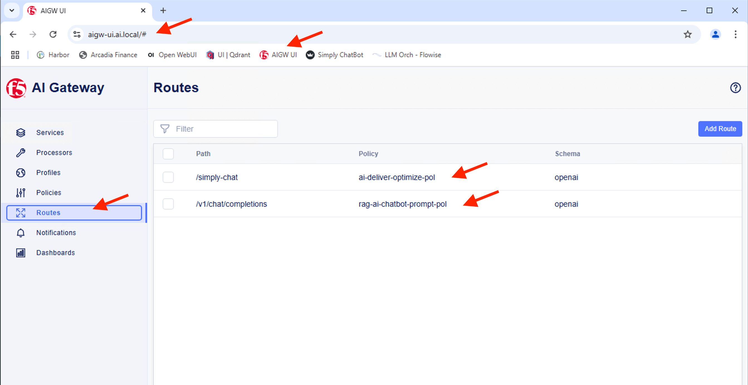
Task: Click the help question mark icon
Action: point(735,88)
